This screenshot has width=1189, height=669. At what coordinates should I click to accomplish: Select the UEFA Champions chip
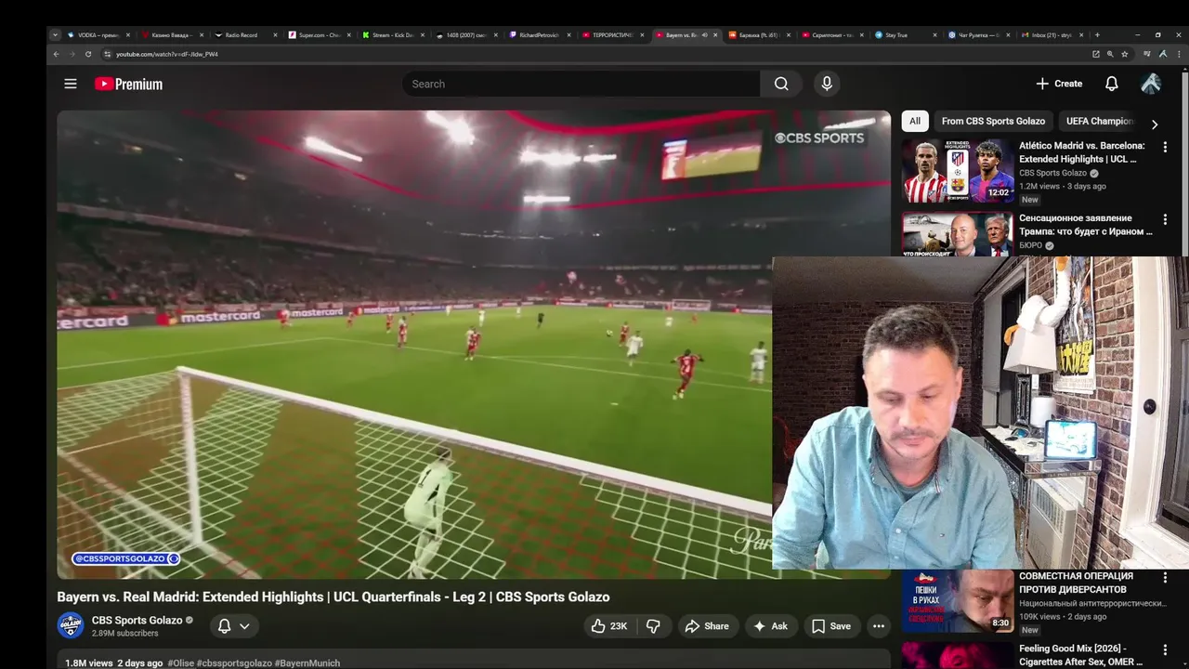pos(1099,121)
